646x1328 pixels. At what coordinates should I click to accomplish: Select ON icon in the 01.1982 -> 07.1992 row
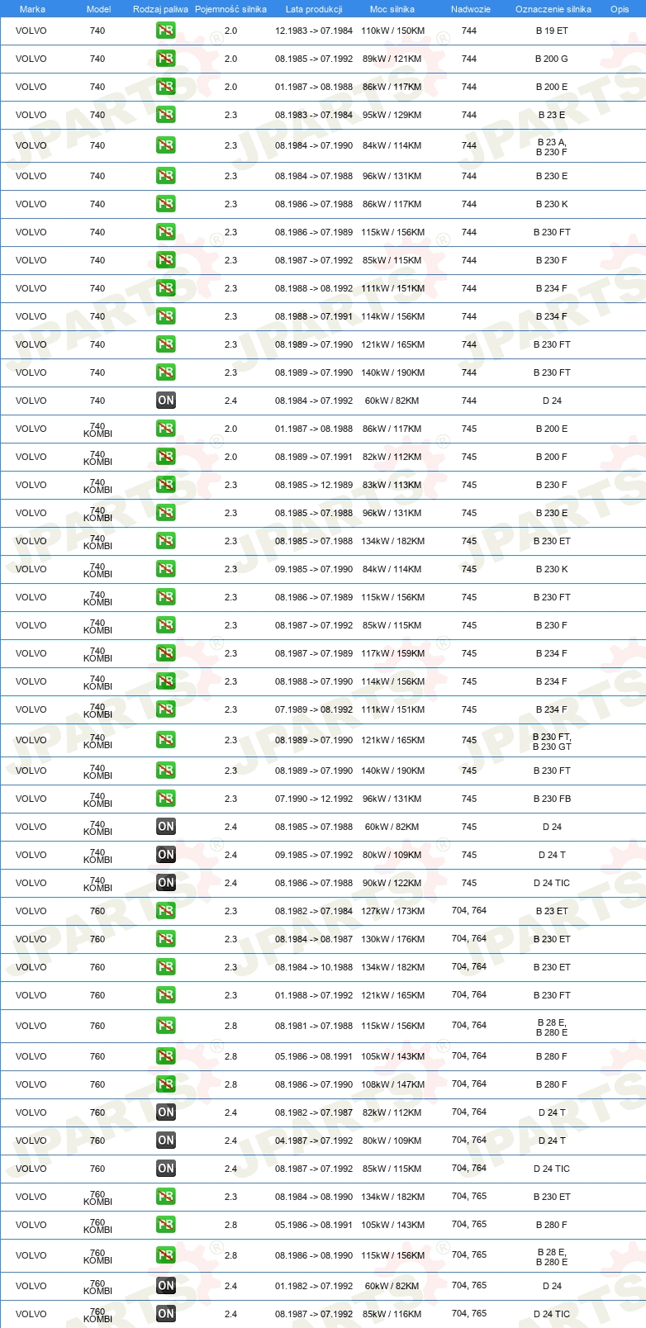pos(166,1286)
